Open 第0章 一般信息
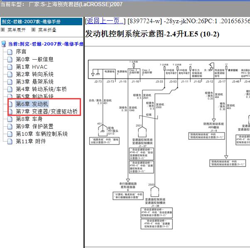This screenshot has width=250, height=248. pyautogui.click(x=34, y=59)
